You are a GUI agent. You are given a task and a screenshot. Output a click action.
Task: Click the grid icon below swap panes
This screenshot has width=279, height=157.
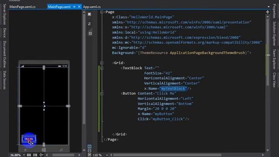click(x=90, y=33)
